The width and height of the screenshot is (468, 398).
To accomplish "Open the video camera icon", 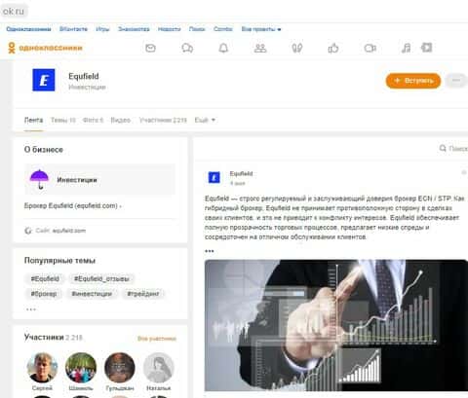I will pyautogui.click(x=370, y=49).
